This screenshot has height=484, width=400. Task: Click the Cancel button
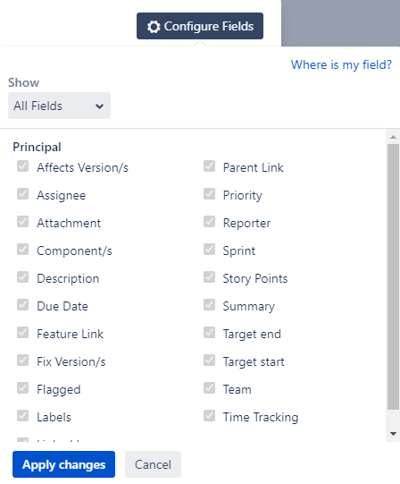coord(153,464)
